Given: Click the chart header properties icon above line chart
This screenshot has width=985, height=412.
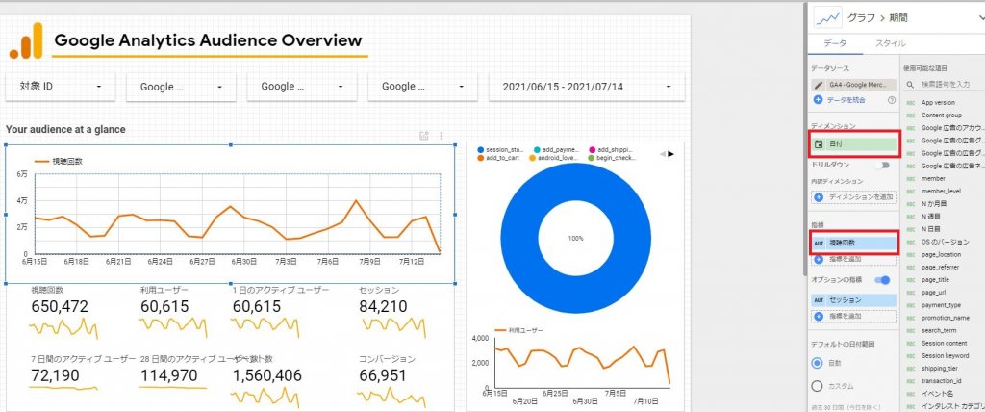Looking at the screenshot, I should point(424,135).
